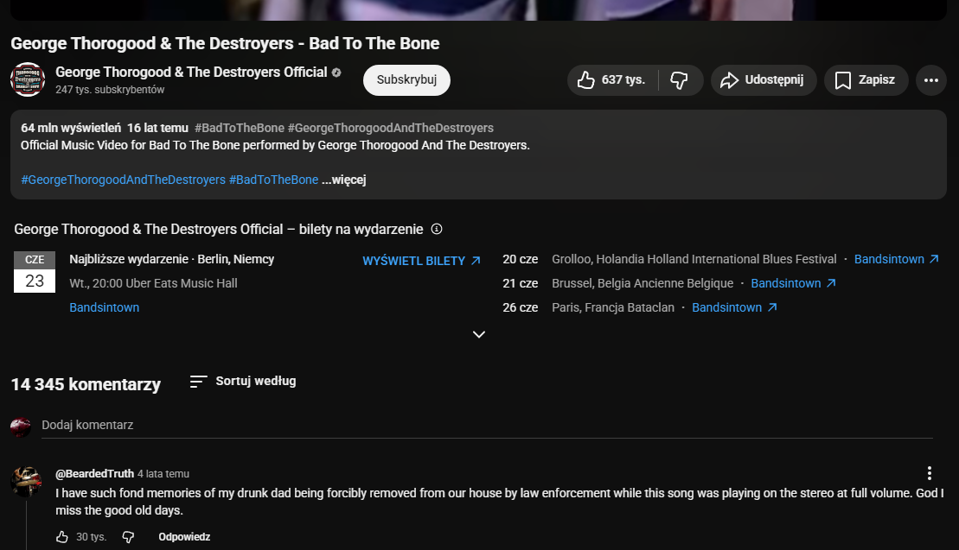Click the CZE 23 date badge
The height and width of the screenshot is (550, 959).
[x=35, y=272]
